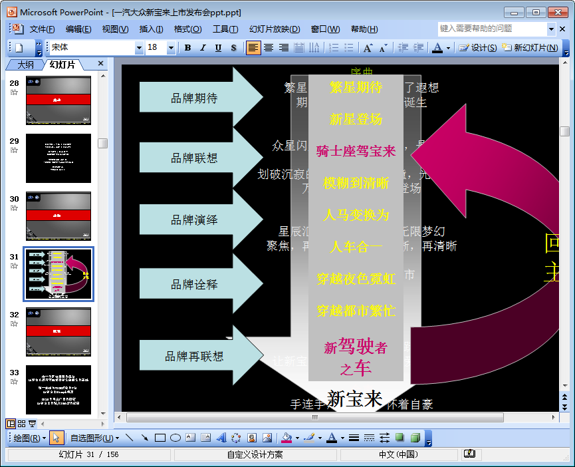Open the Design (设计) pane
Image resolution: width=575 pixels, height=467 pixels.
click(478, 48)
